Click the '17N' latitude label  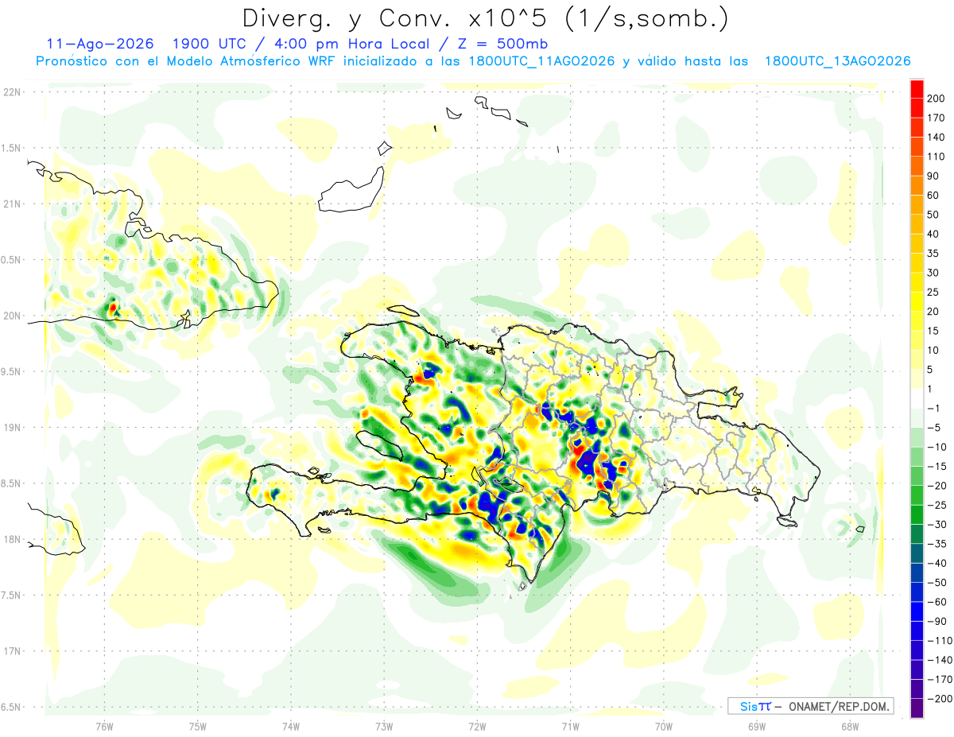click(x=12, y=651)
